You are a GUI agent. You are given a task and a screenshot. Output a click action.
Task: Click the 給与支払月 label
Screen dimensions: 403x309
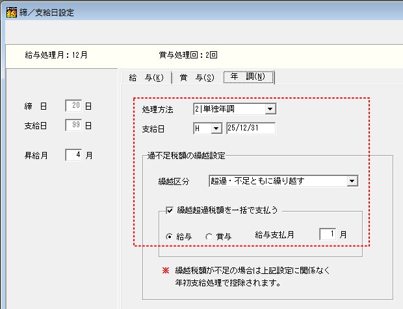tap(274, 234)
